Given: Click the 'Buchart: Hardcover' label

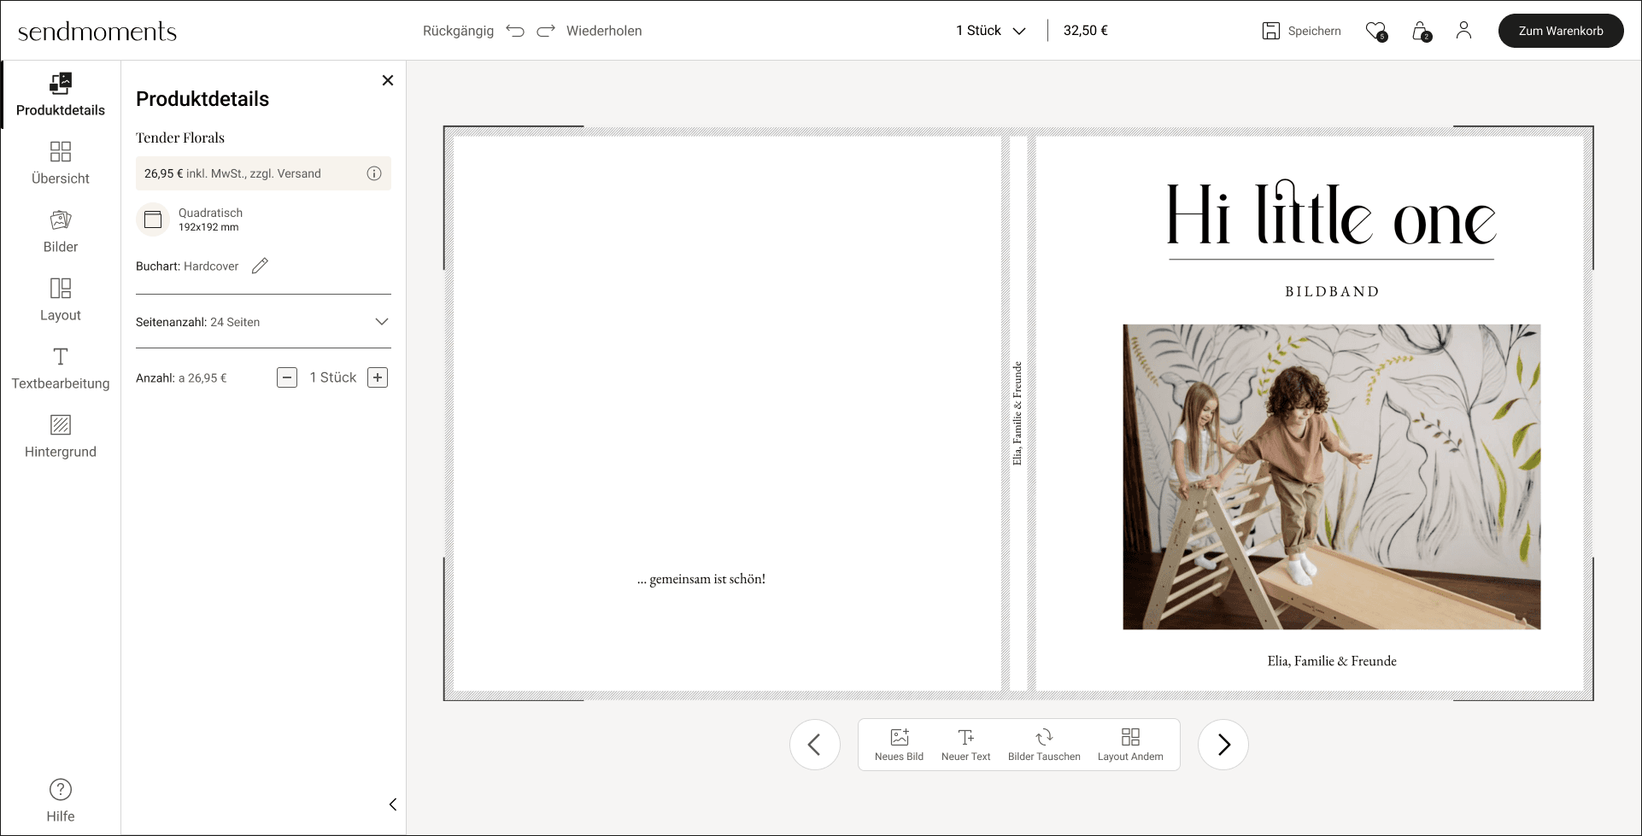Looking at the screenshot, I should 187,266.
